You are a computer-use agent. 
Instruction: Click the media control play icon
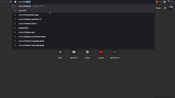(161, 2)
